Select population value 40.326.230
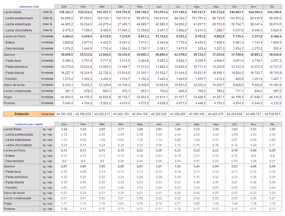285x216 pixels. (x=159, y=114)
